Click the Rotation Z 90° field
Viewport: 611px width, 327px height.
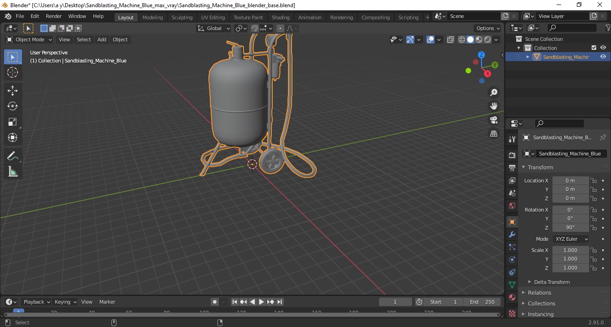click(x=570, y=227)
